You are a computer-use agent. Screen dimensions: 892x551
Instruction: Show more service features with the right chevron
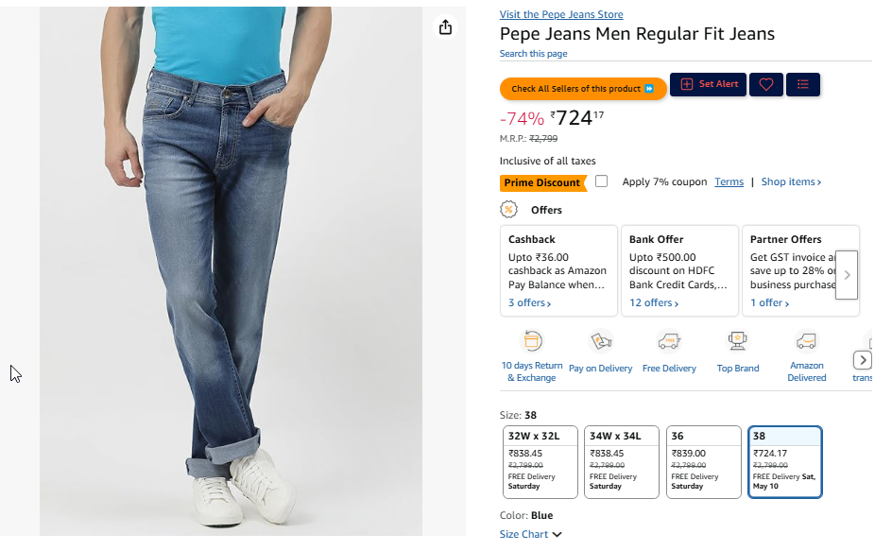pyautogui.click(x=862, y=360)
